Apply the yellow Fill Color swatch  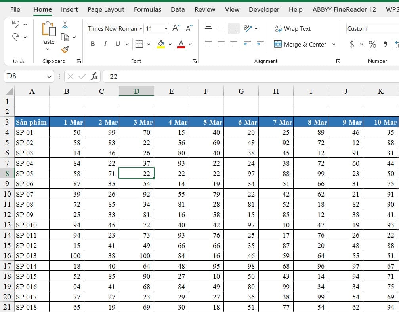pyautogui.click(x=161, y=44)
